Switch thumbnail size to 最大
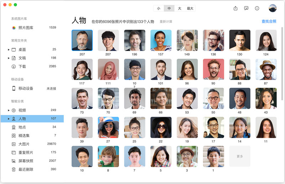 click(x=190, y=8)
